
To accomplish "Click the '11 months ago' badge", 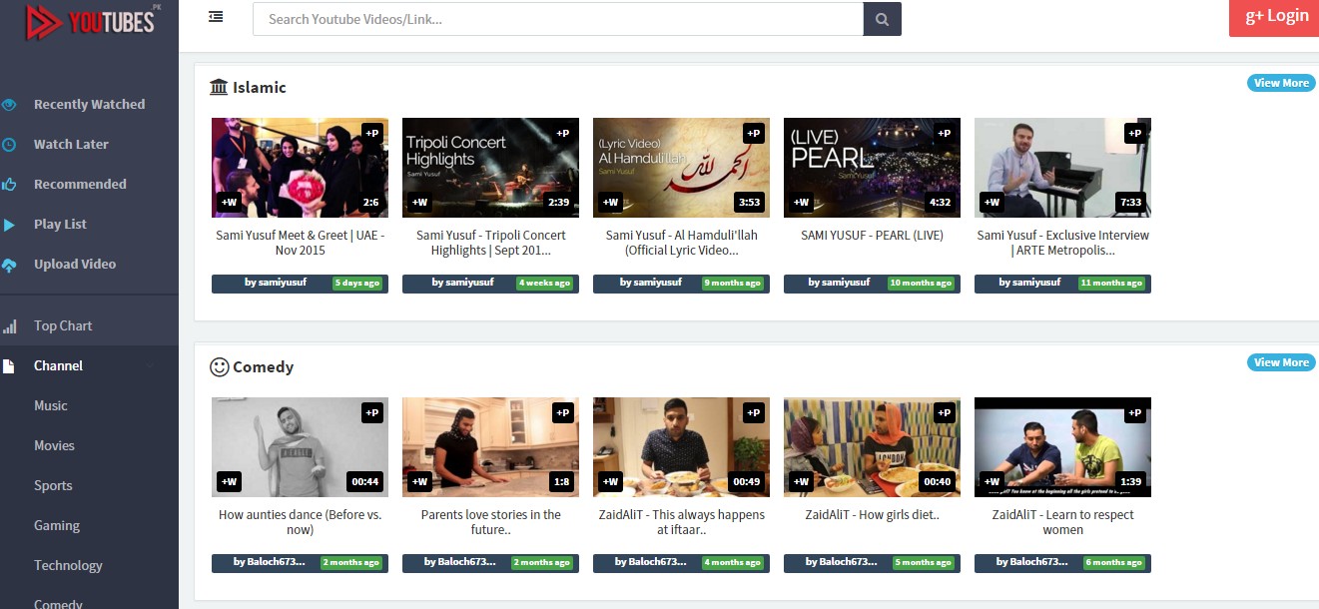I will coord(1111,284).
